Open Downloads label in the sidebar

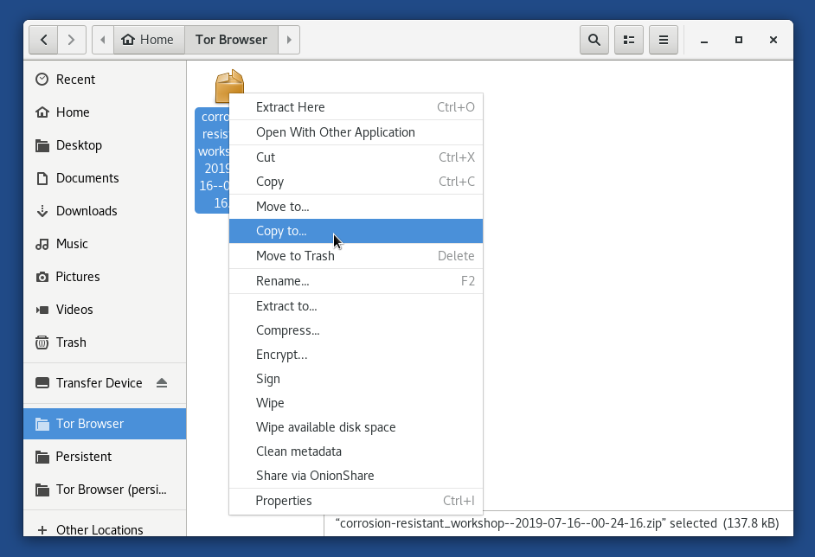pyautogui.click(x=87, y=211)
